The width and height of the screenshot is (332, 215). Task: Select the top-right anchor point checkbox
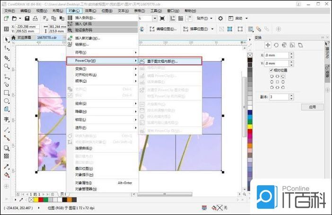[283, 76]
